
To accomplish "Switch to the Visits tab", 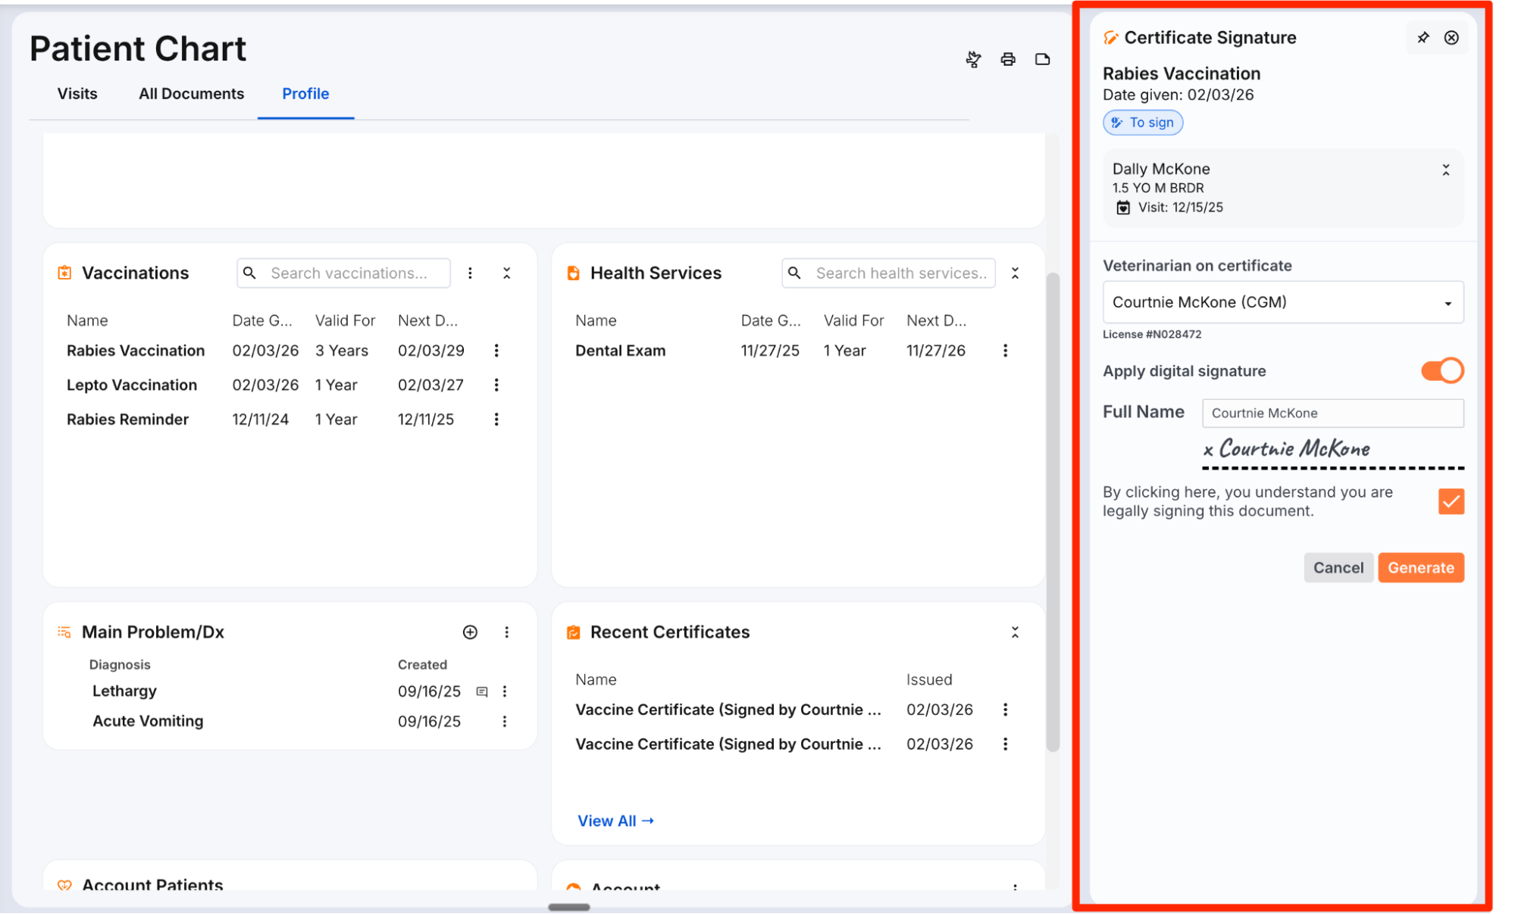I will click(77, 94).
